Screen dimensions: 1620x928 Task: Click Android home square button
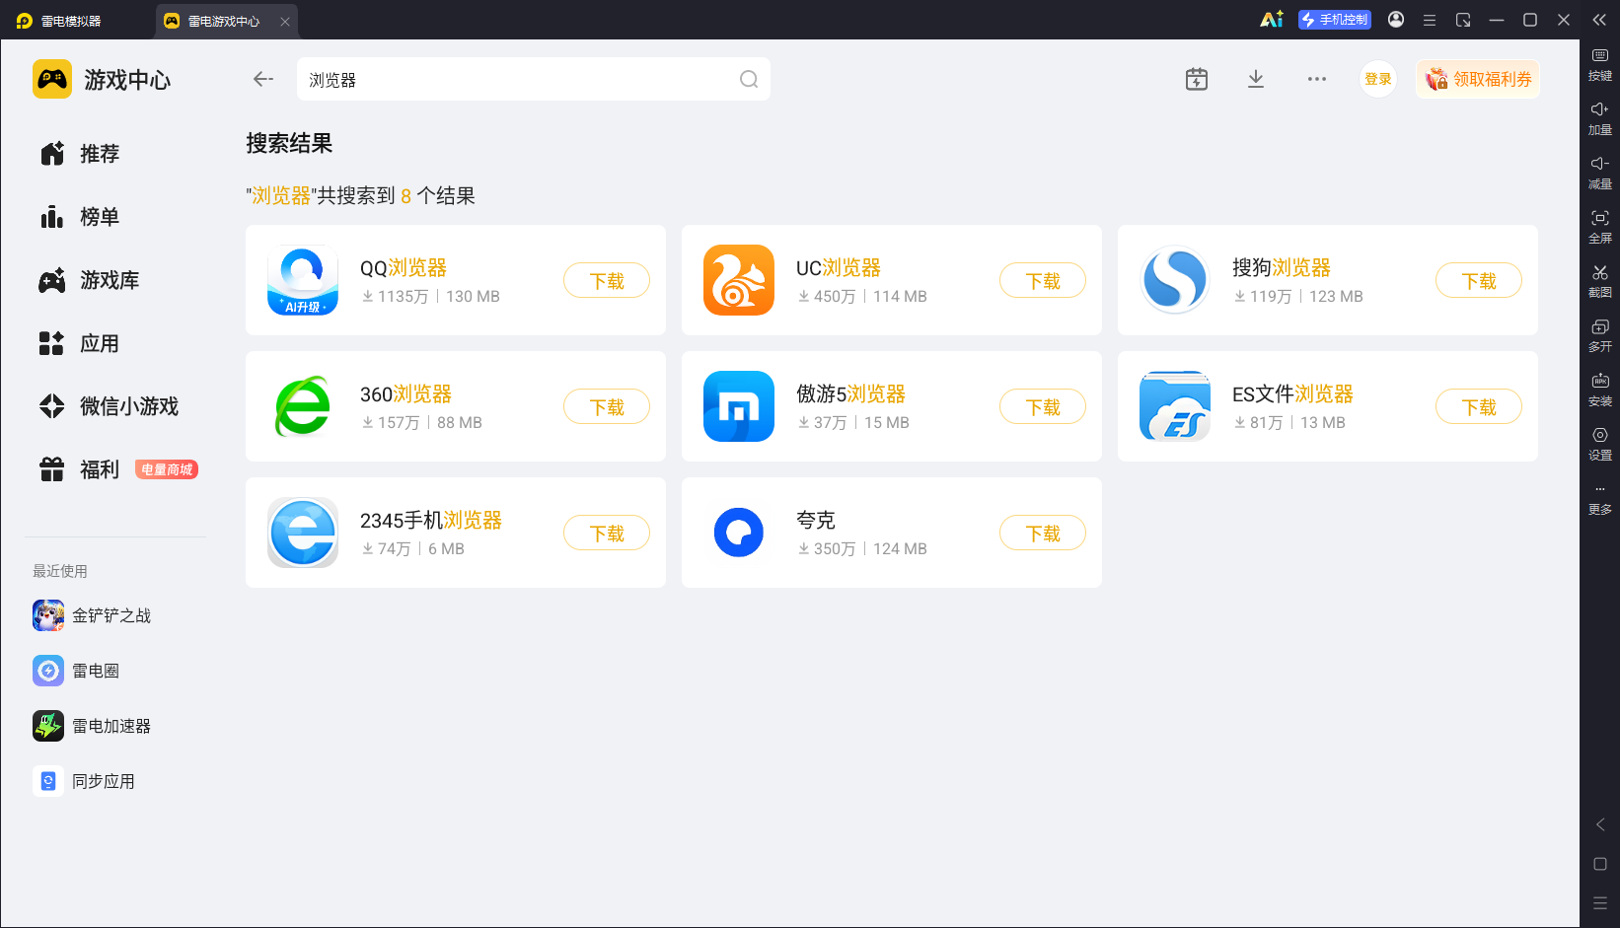(x=1600, y=864)
